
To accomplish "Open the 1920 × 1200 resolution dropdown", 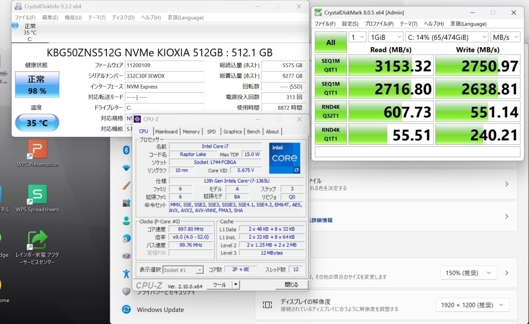I will pos(472,305).
